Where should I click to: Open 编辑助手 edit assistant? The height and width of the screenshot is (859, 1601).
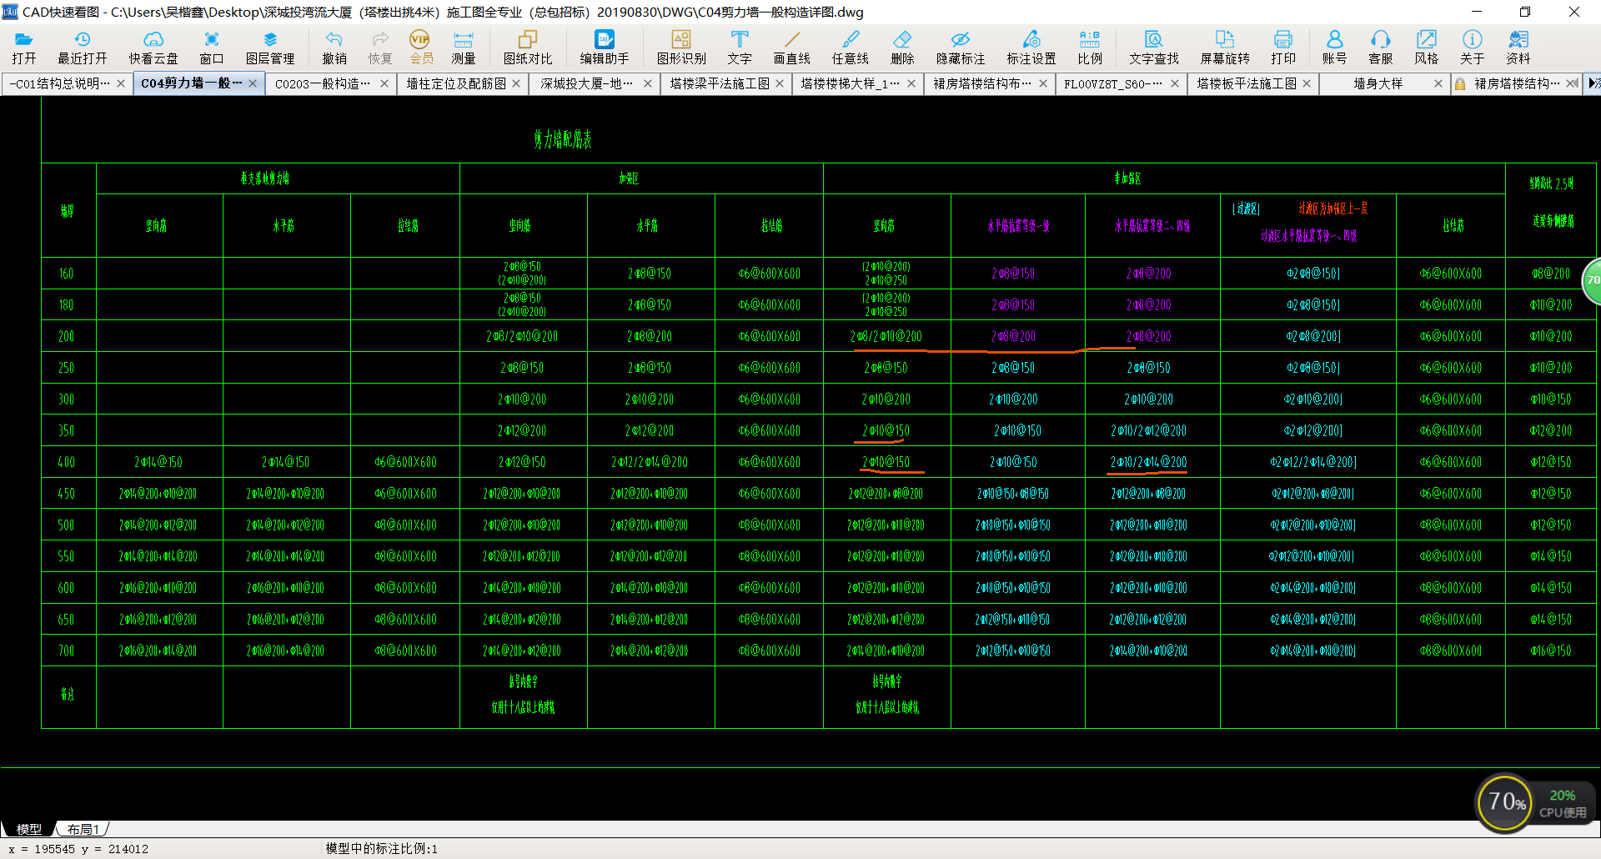click(605, 48)
